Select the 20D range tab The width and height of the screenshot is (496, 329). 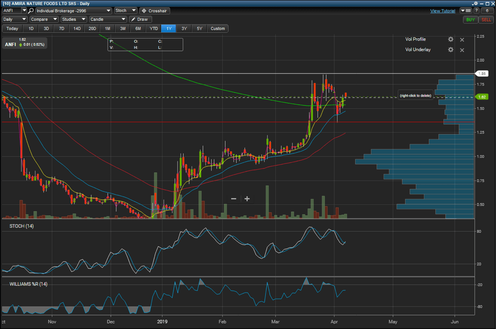[92, 29]
